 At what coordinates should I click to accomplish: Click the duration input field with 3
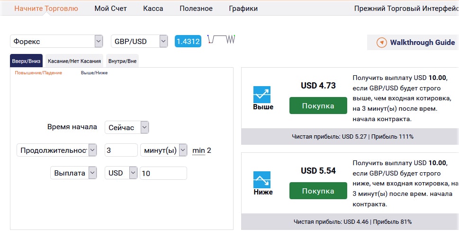[121, 150]
